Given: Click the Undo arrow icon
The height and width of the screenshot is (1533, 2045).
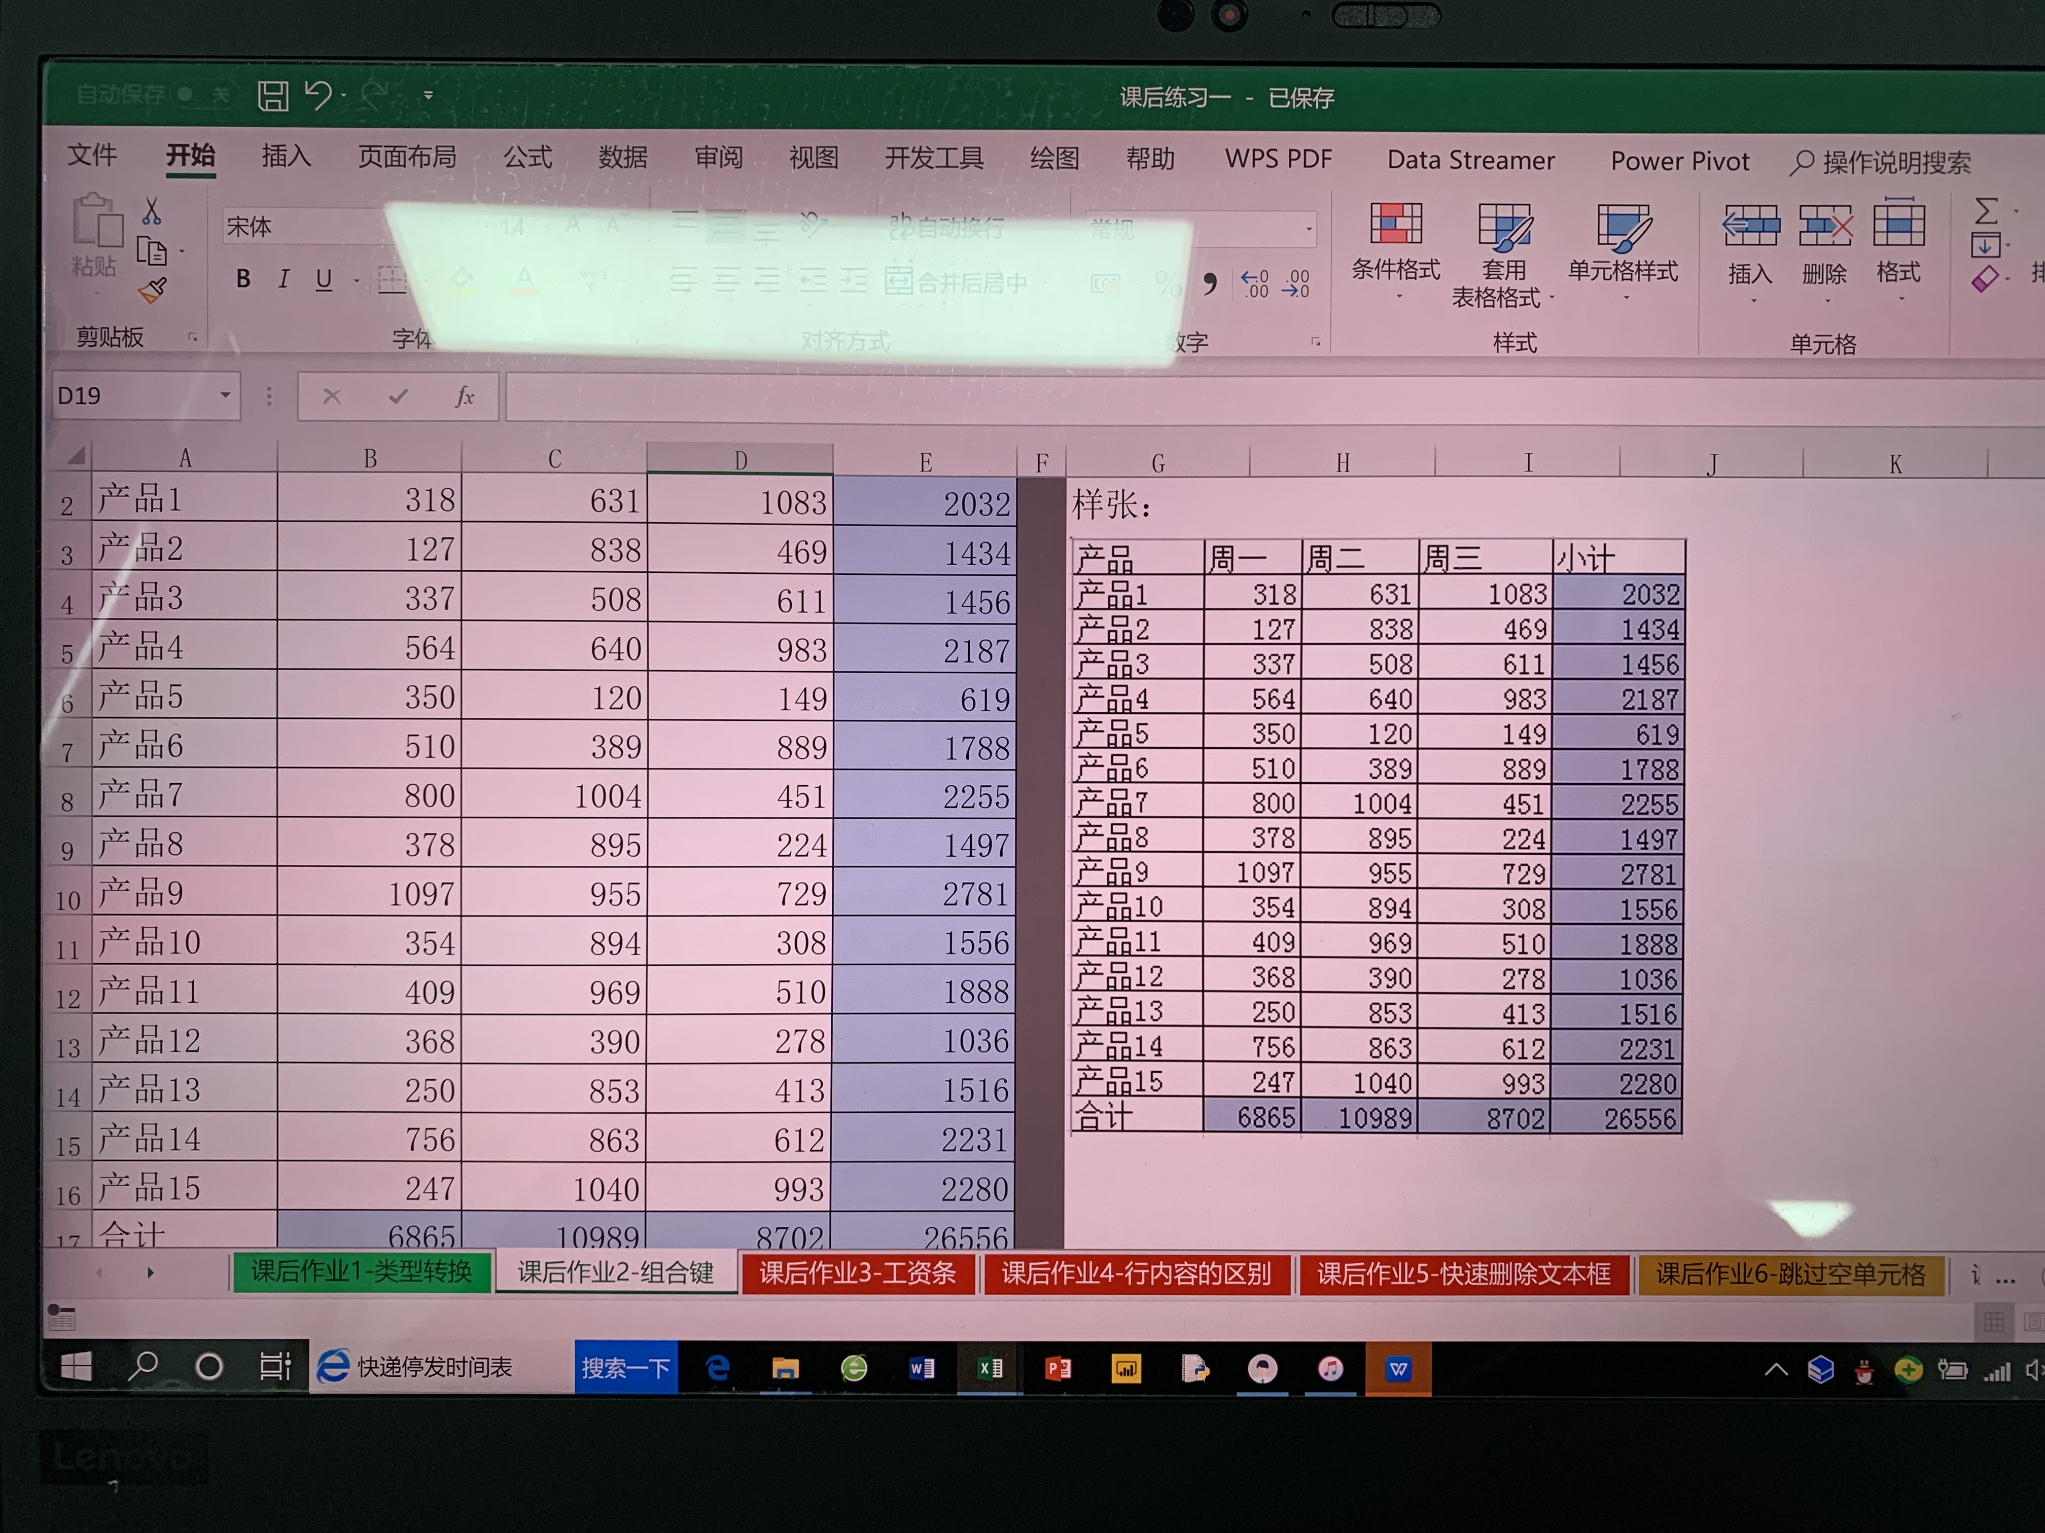Looking at the screenshot, I should 318,95.
